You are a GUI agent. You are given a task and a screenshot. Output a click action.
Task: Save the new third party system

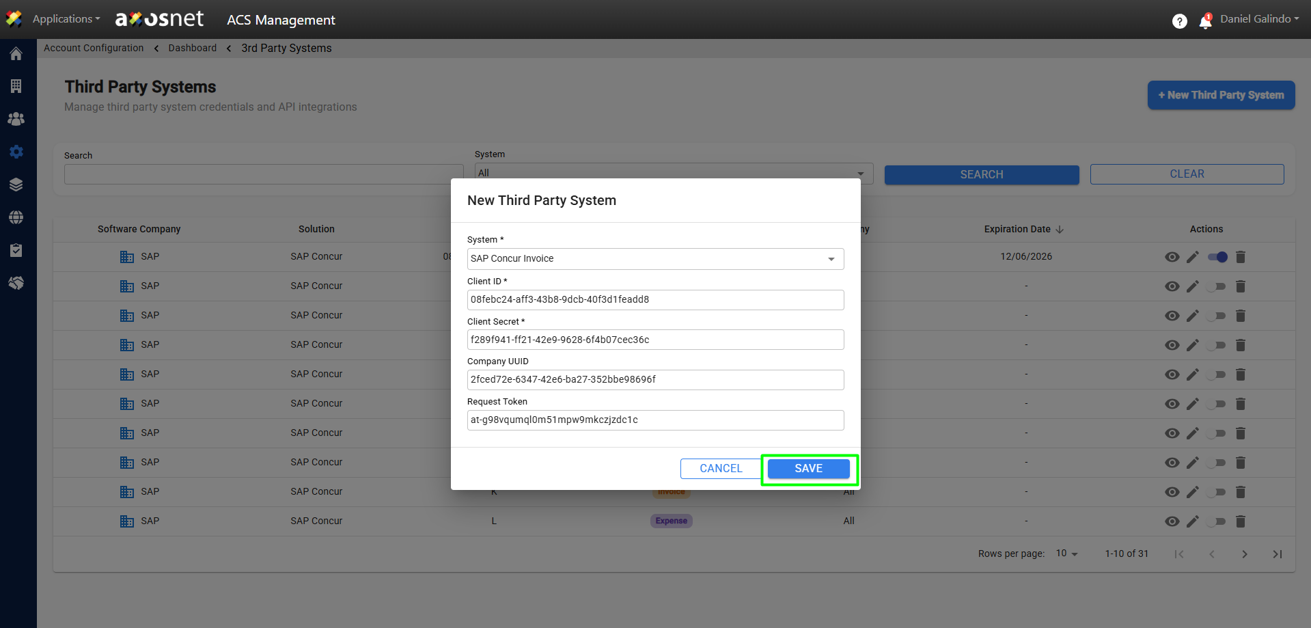pyautogui.click(x=808, y=469)
